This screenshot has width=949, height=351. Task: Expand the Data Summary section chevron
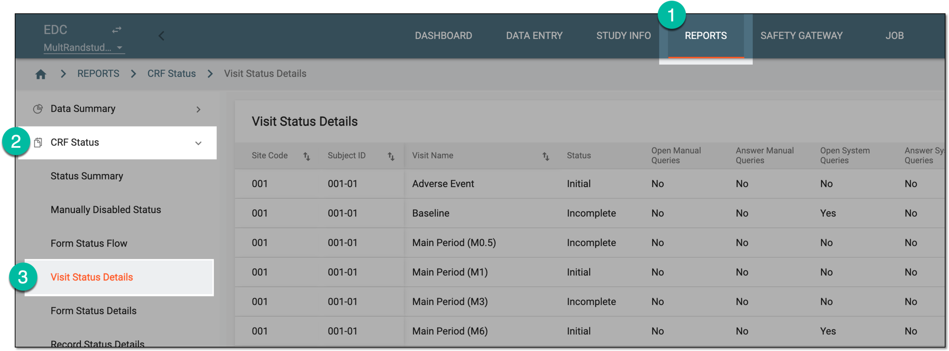click(x=198, y=109)
